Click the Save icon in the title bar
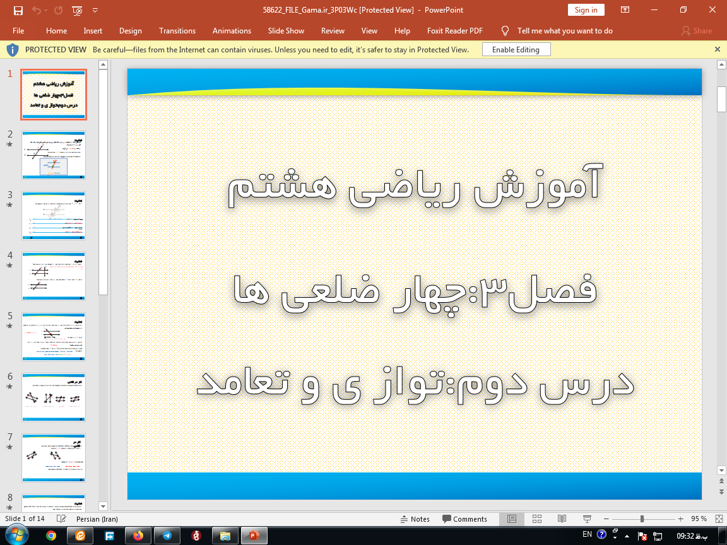727x545 pixels. [x=18, y=10]
